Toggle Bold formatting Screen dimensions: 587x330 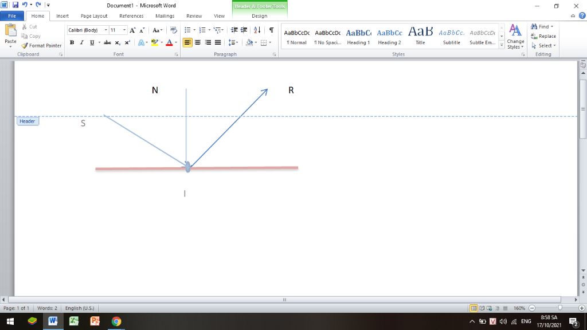(72, 42)
